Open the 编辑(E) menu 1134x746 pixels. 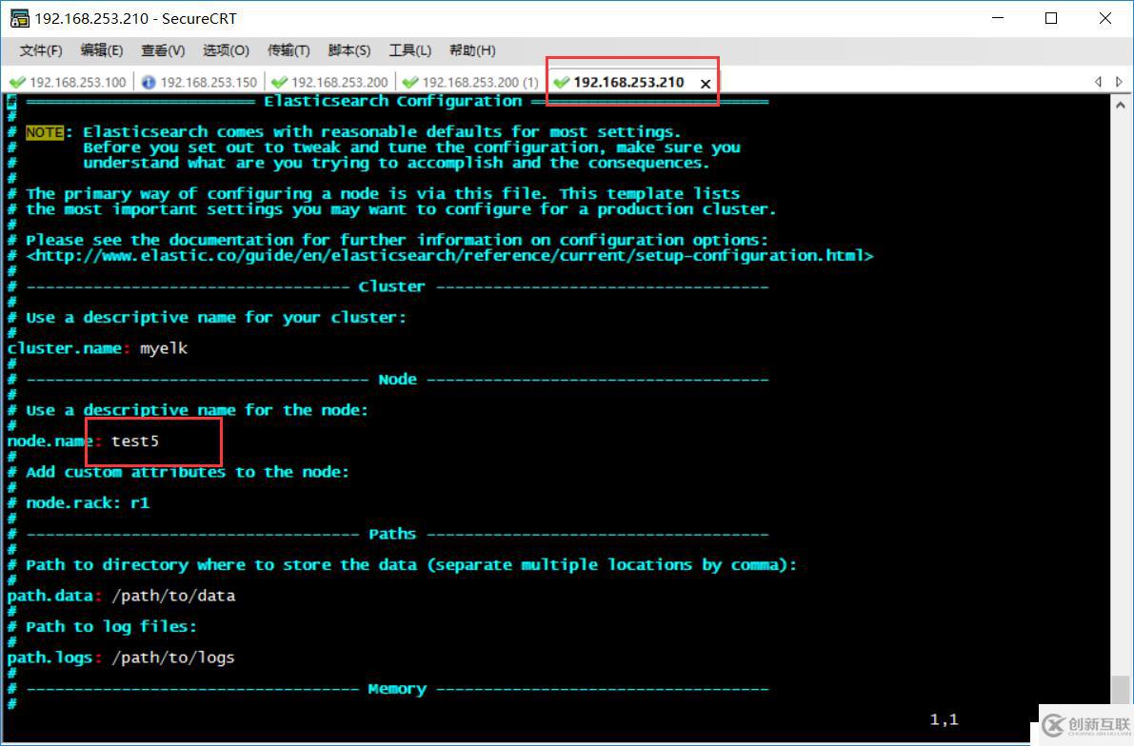click(x=101, y=50)
